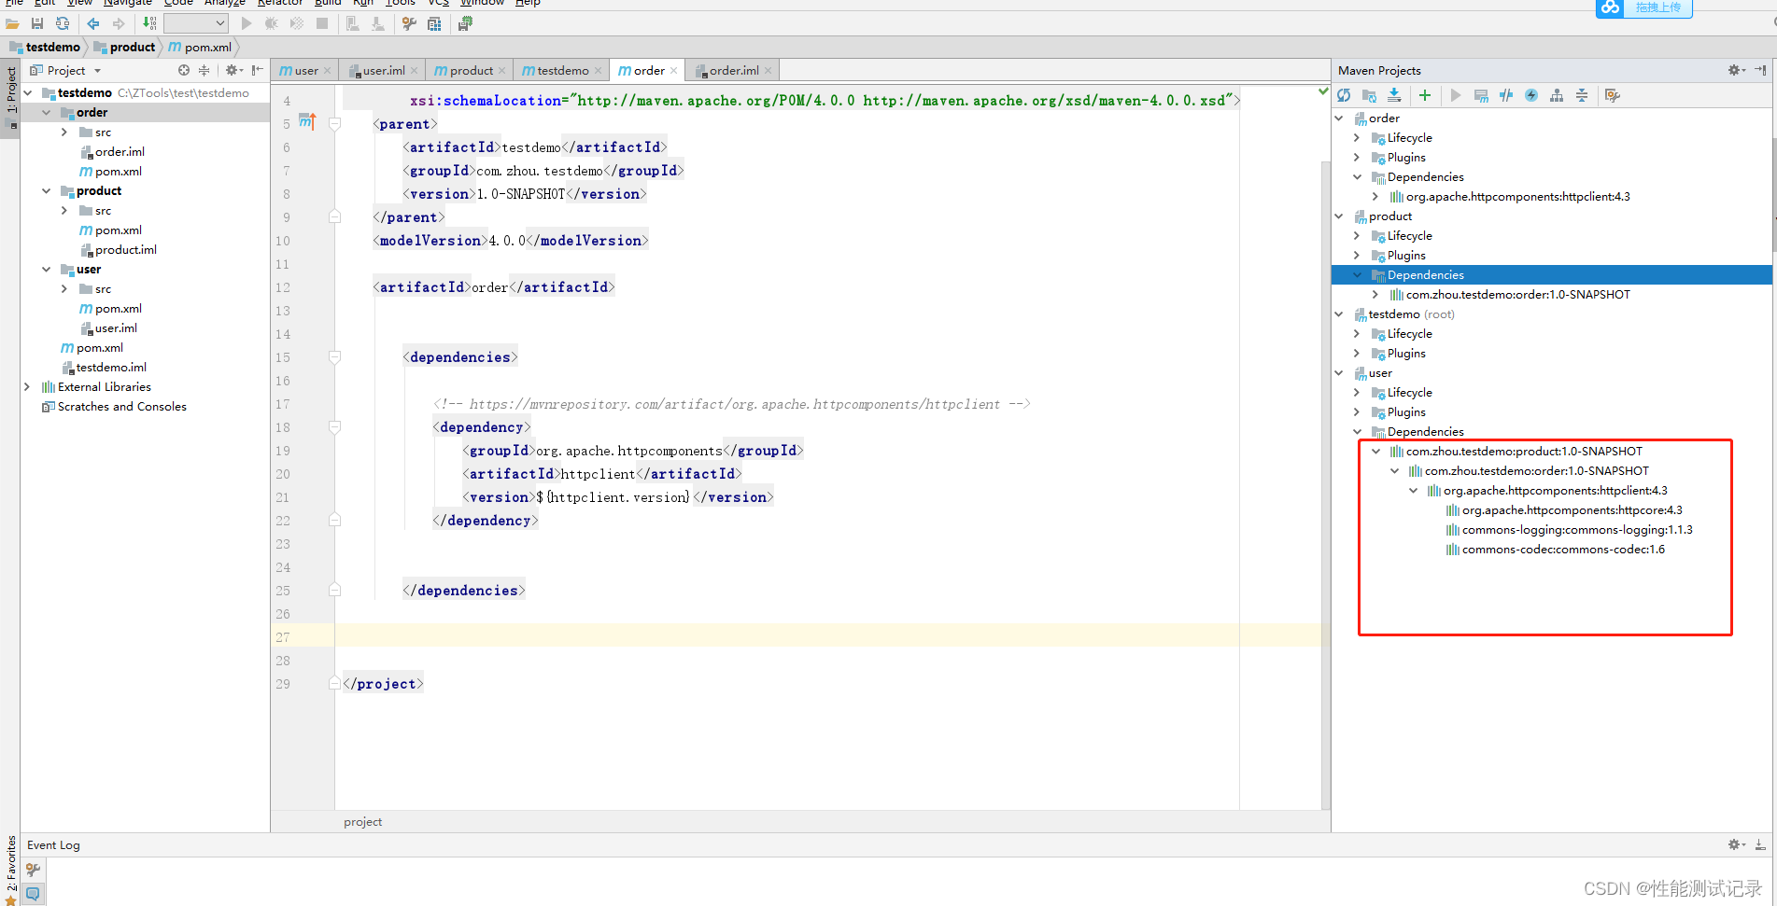Collapse product Dependencies in Maven panel
The image size is (1777, 906).
point(1357,274)
